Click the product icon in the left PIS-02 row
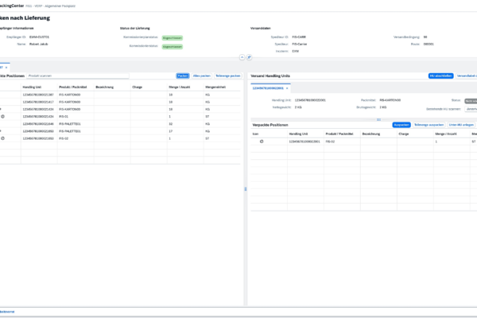This screenshot has height=318, width=477. (3, 138)
